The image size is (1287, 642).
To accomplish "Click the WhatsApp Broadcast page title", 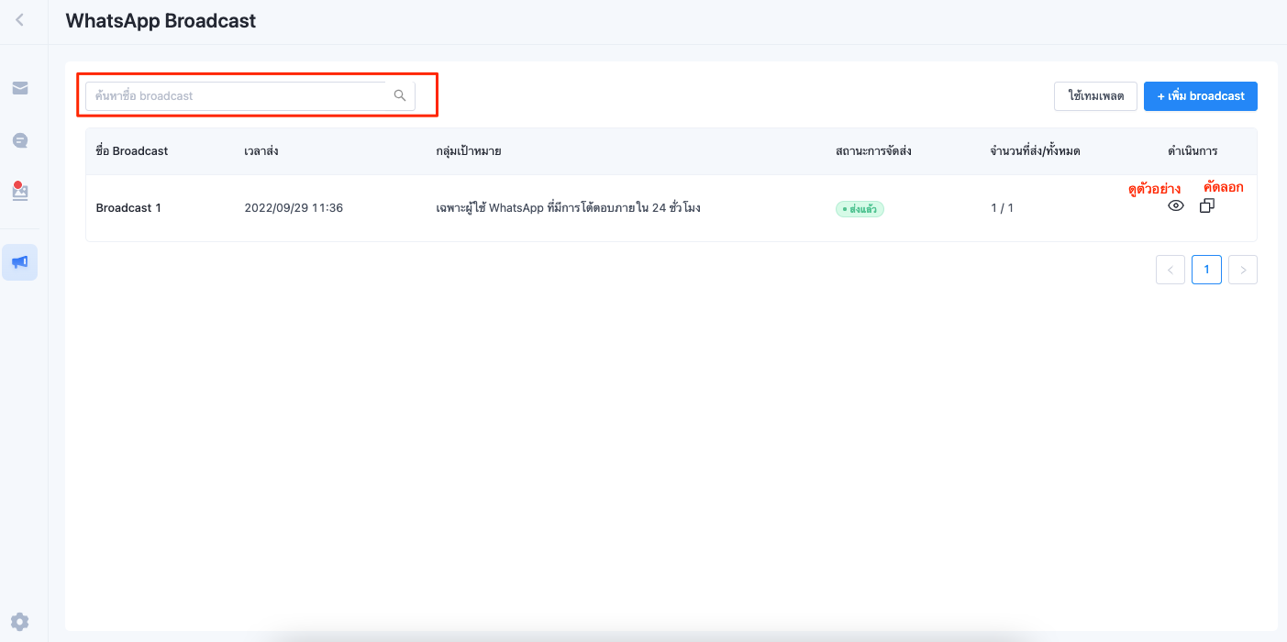I will 161,20.
